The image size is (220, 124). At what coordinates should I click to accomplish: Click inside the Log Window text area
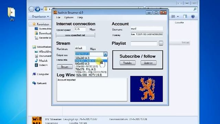tap(92, 90)
